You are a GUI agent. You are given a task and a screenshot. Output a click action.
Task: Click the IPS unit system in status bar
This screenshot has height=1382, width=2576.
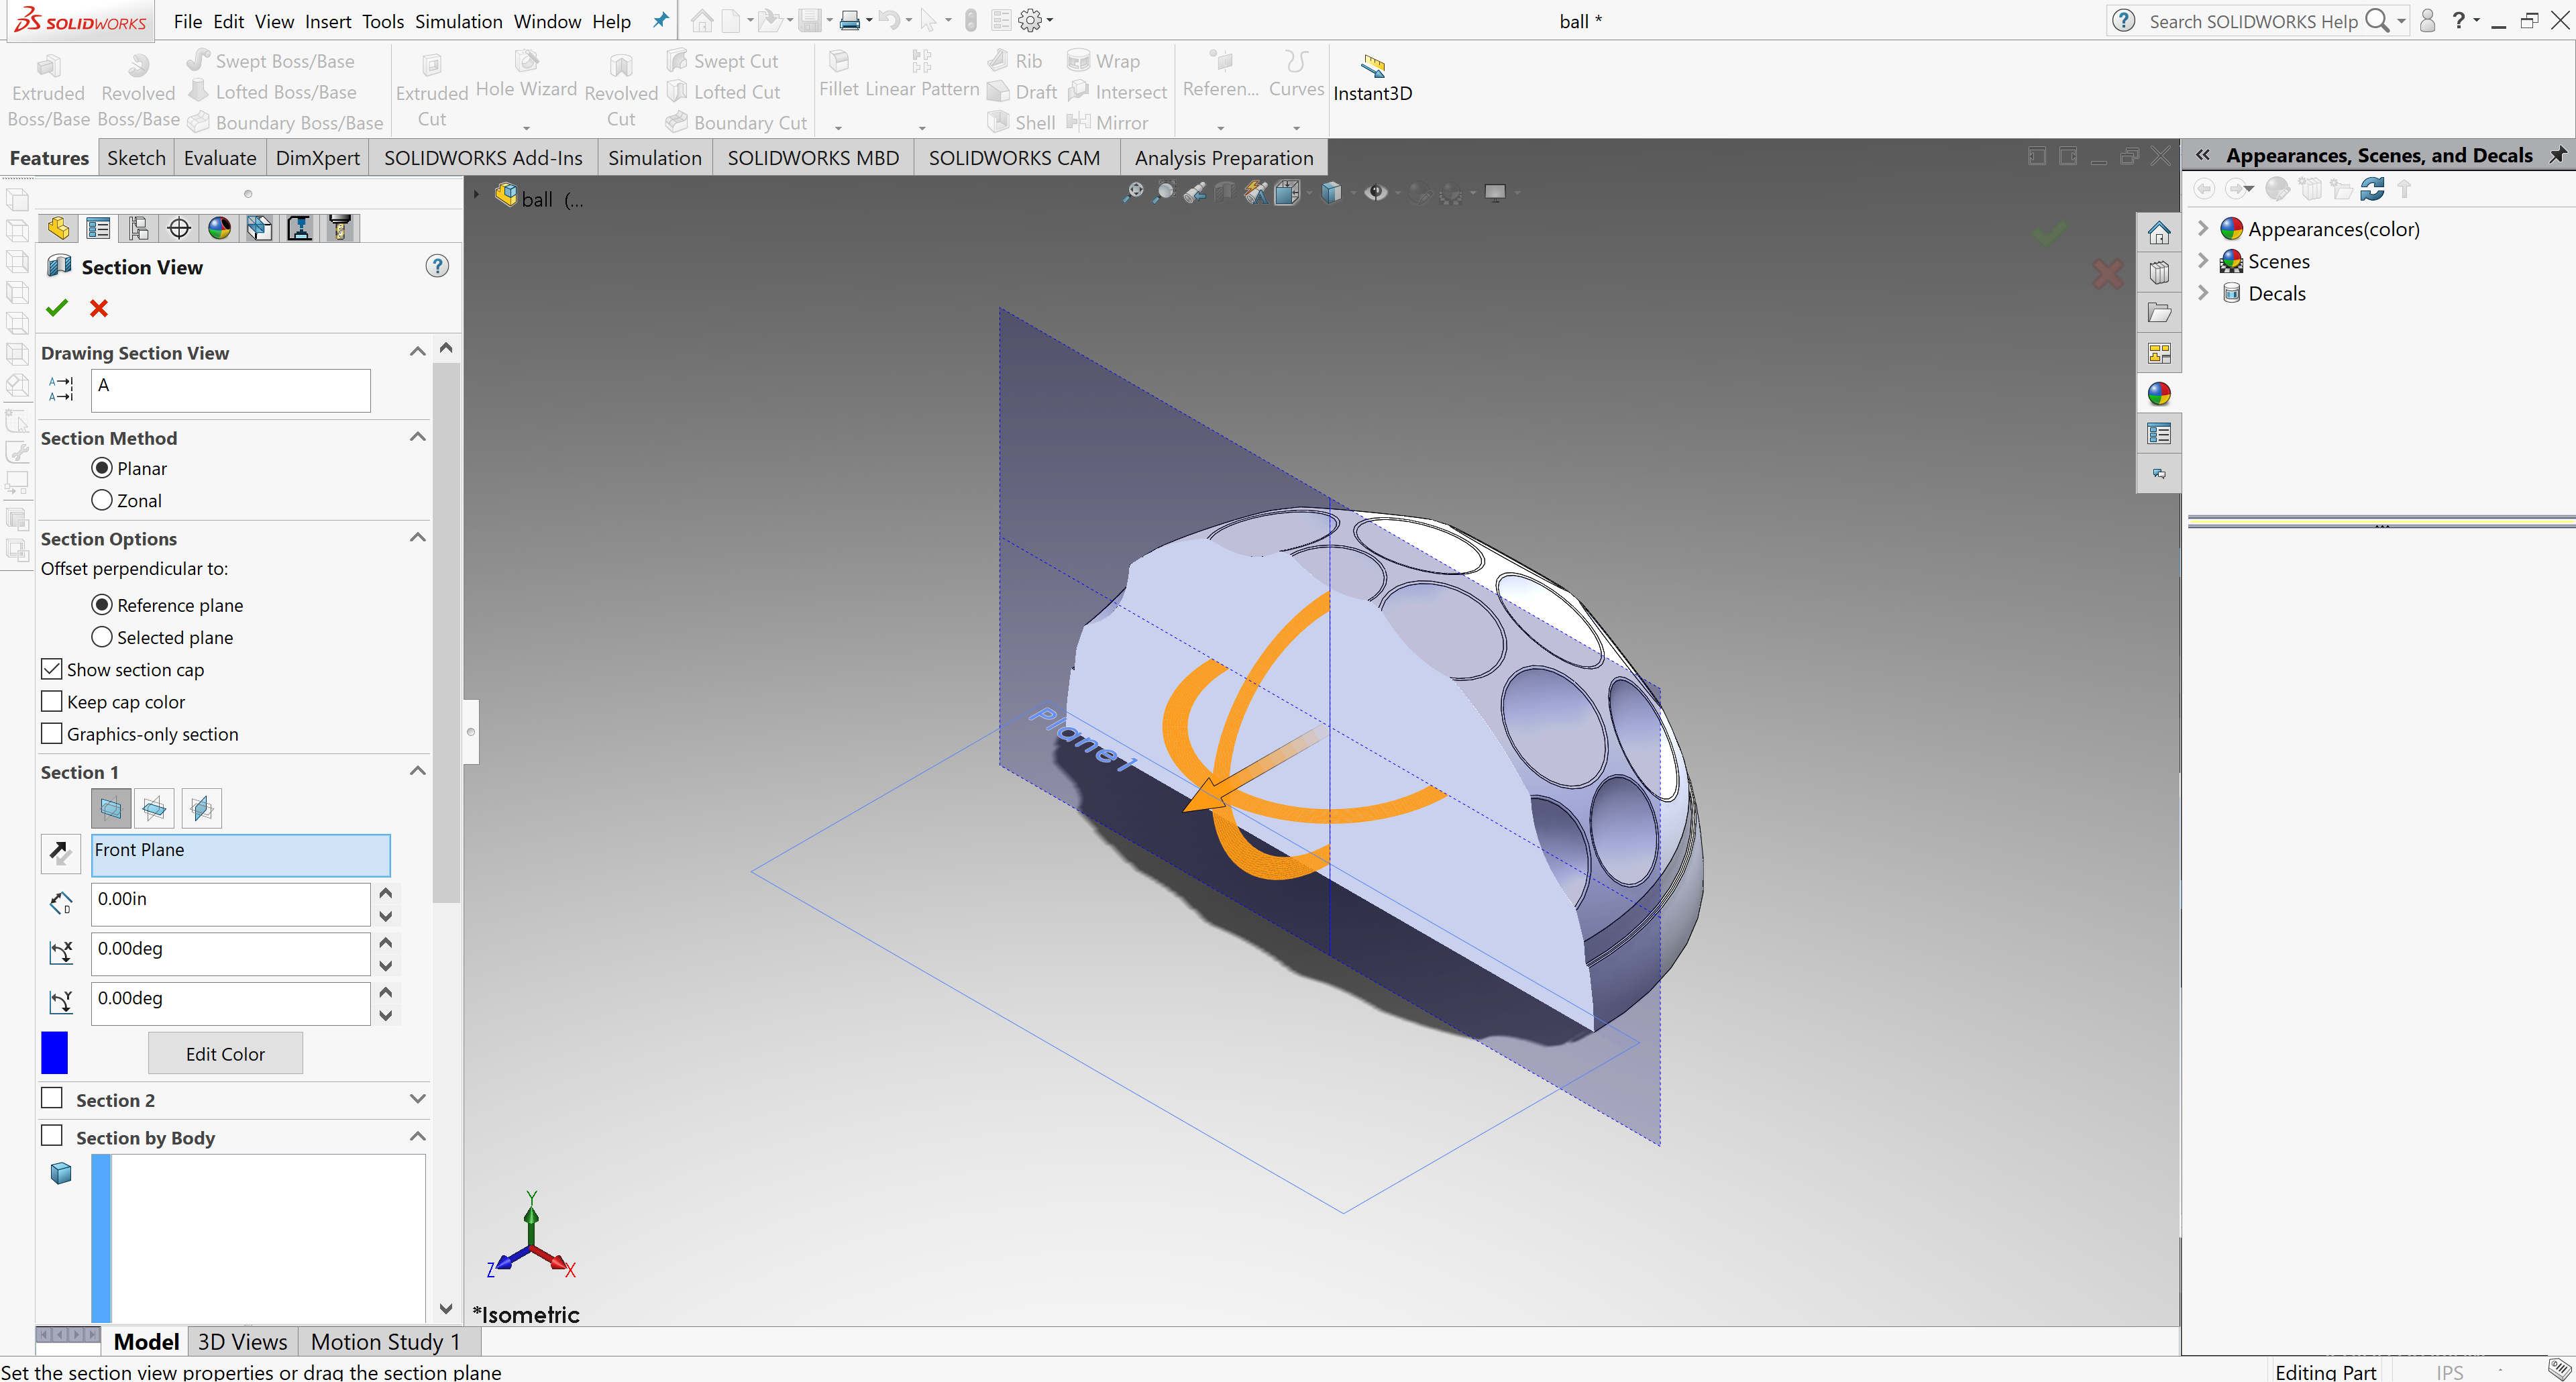tap(2450, 1372)
